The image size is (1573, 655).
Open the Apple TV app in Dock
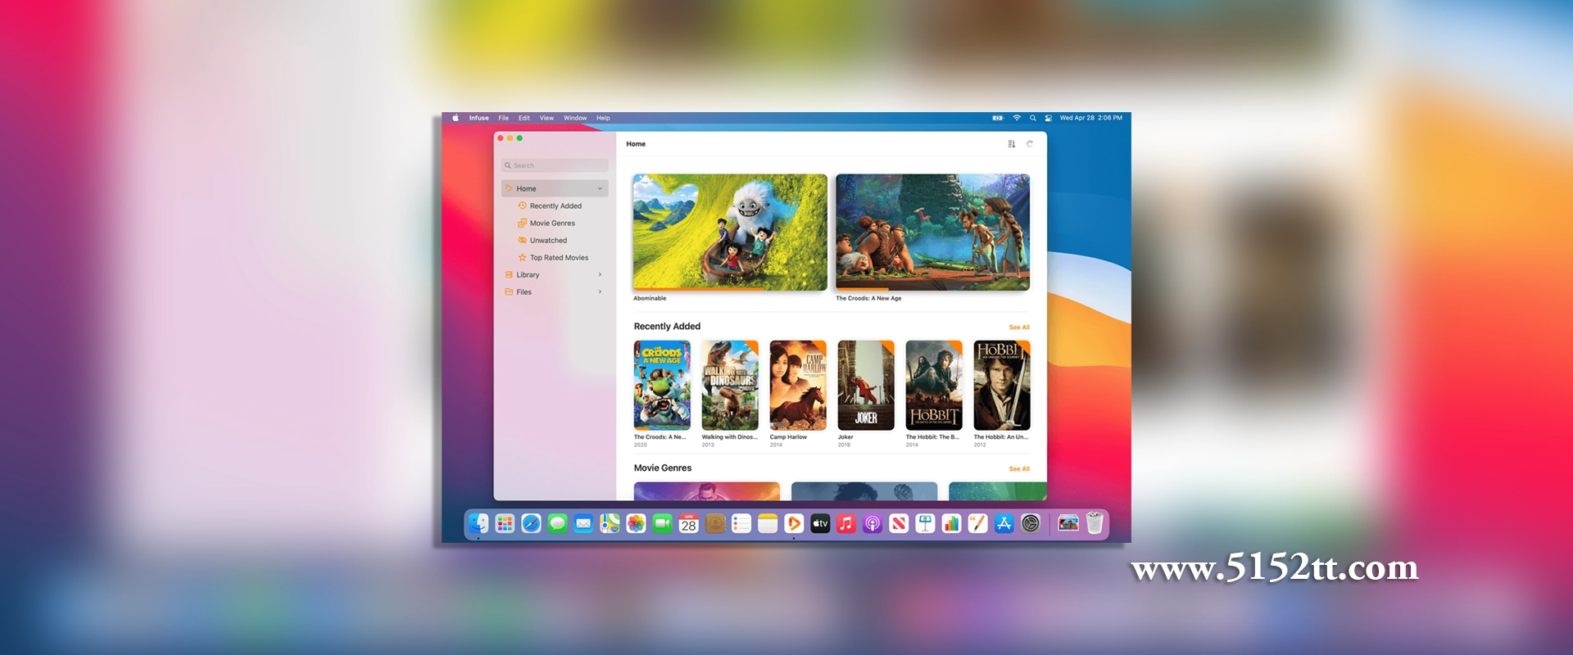pos(820,524)
